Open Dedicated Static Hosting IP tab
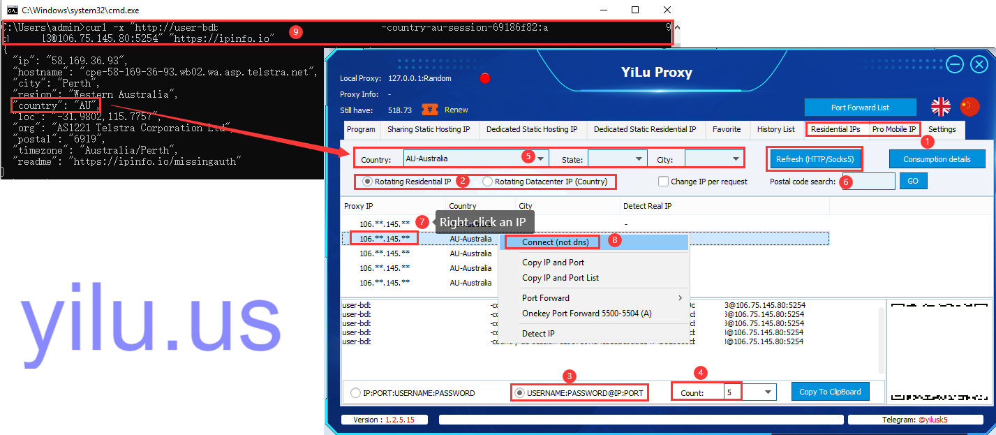 532,129
